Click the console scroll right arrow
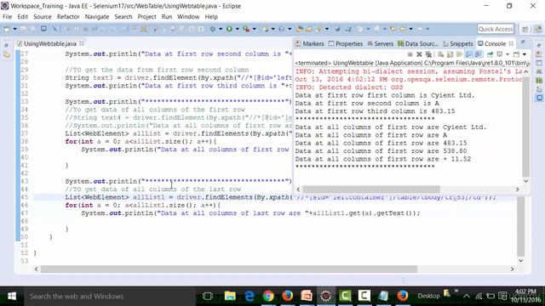 click(x=518, y=190)
